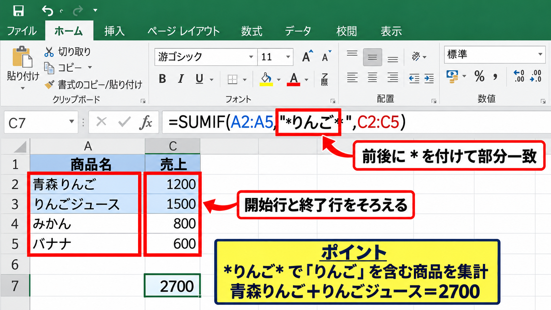Click the top align icon
Image resolution: width=551 pixels, height=310 pixels.
coord(352,54)
